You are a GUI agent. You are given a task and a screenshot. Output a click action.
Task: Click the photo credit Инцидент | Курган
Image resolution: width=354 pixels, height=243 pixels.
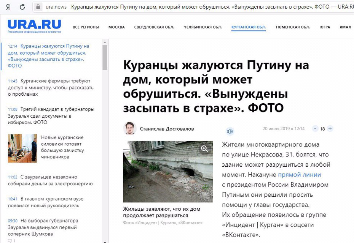(163, 222)
